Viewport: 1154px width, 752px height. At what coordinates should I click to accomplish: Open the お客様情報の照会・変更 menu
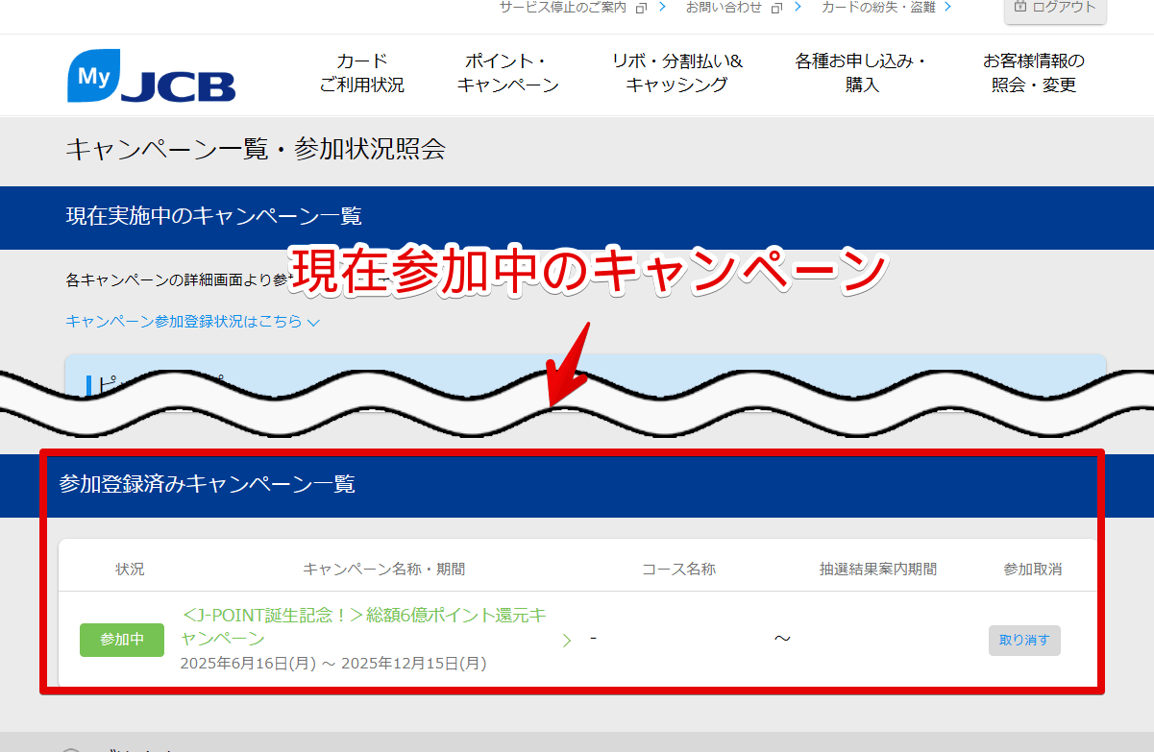pyautogui.click(x=1034, y=73)
